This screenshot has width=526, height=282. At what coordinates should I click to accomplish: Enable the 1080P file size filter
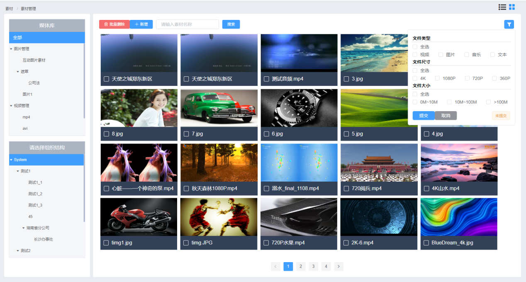437,78
